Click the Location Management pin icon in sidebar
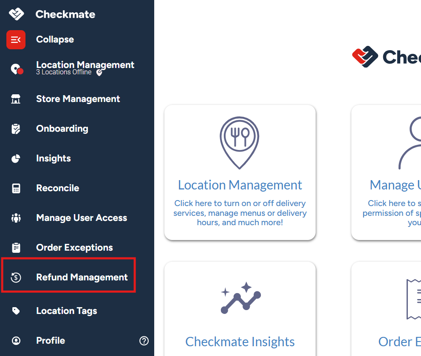 point(17,69)
